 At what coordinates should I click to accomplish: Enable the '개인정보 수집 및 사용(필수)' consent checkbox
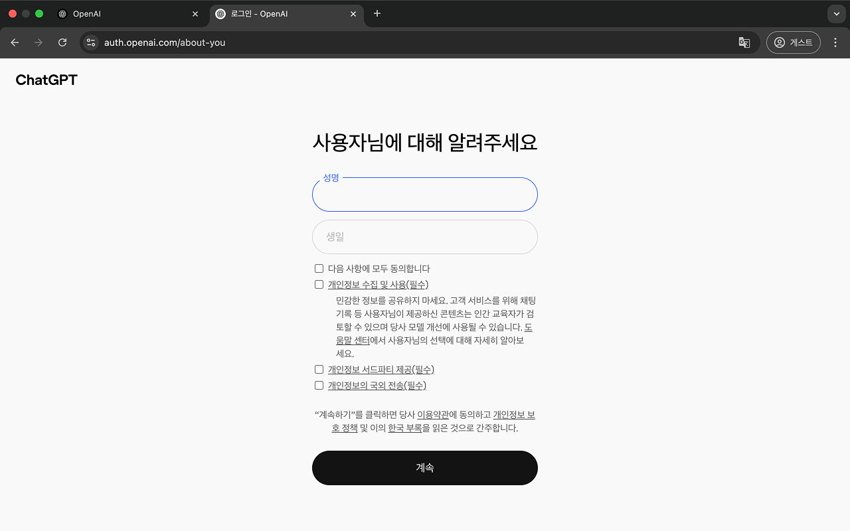[x=319, y=284]
